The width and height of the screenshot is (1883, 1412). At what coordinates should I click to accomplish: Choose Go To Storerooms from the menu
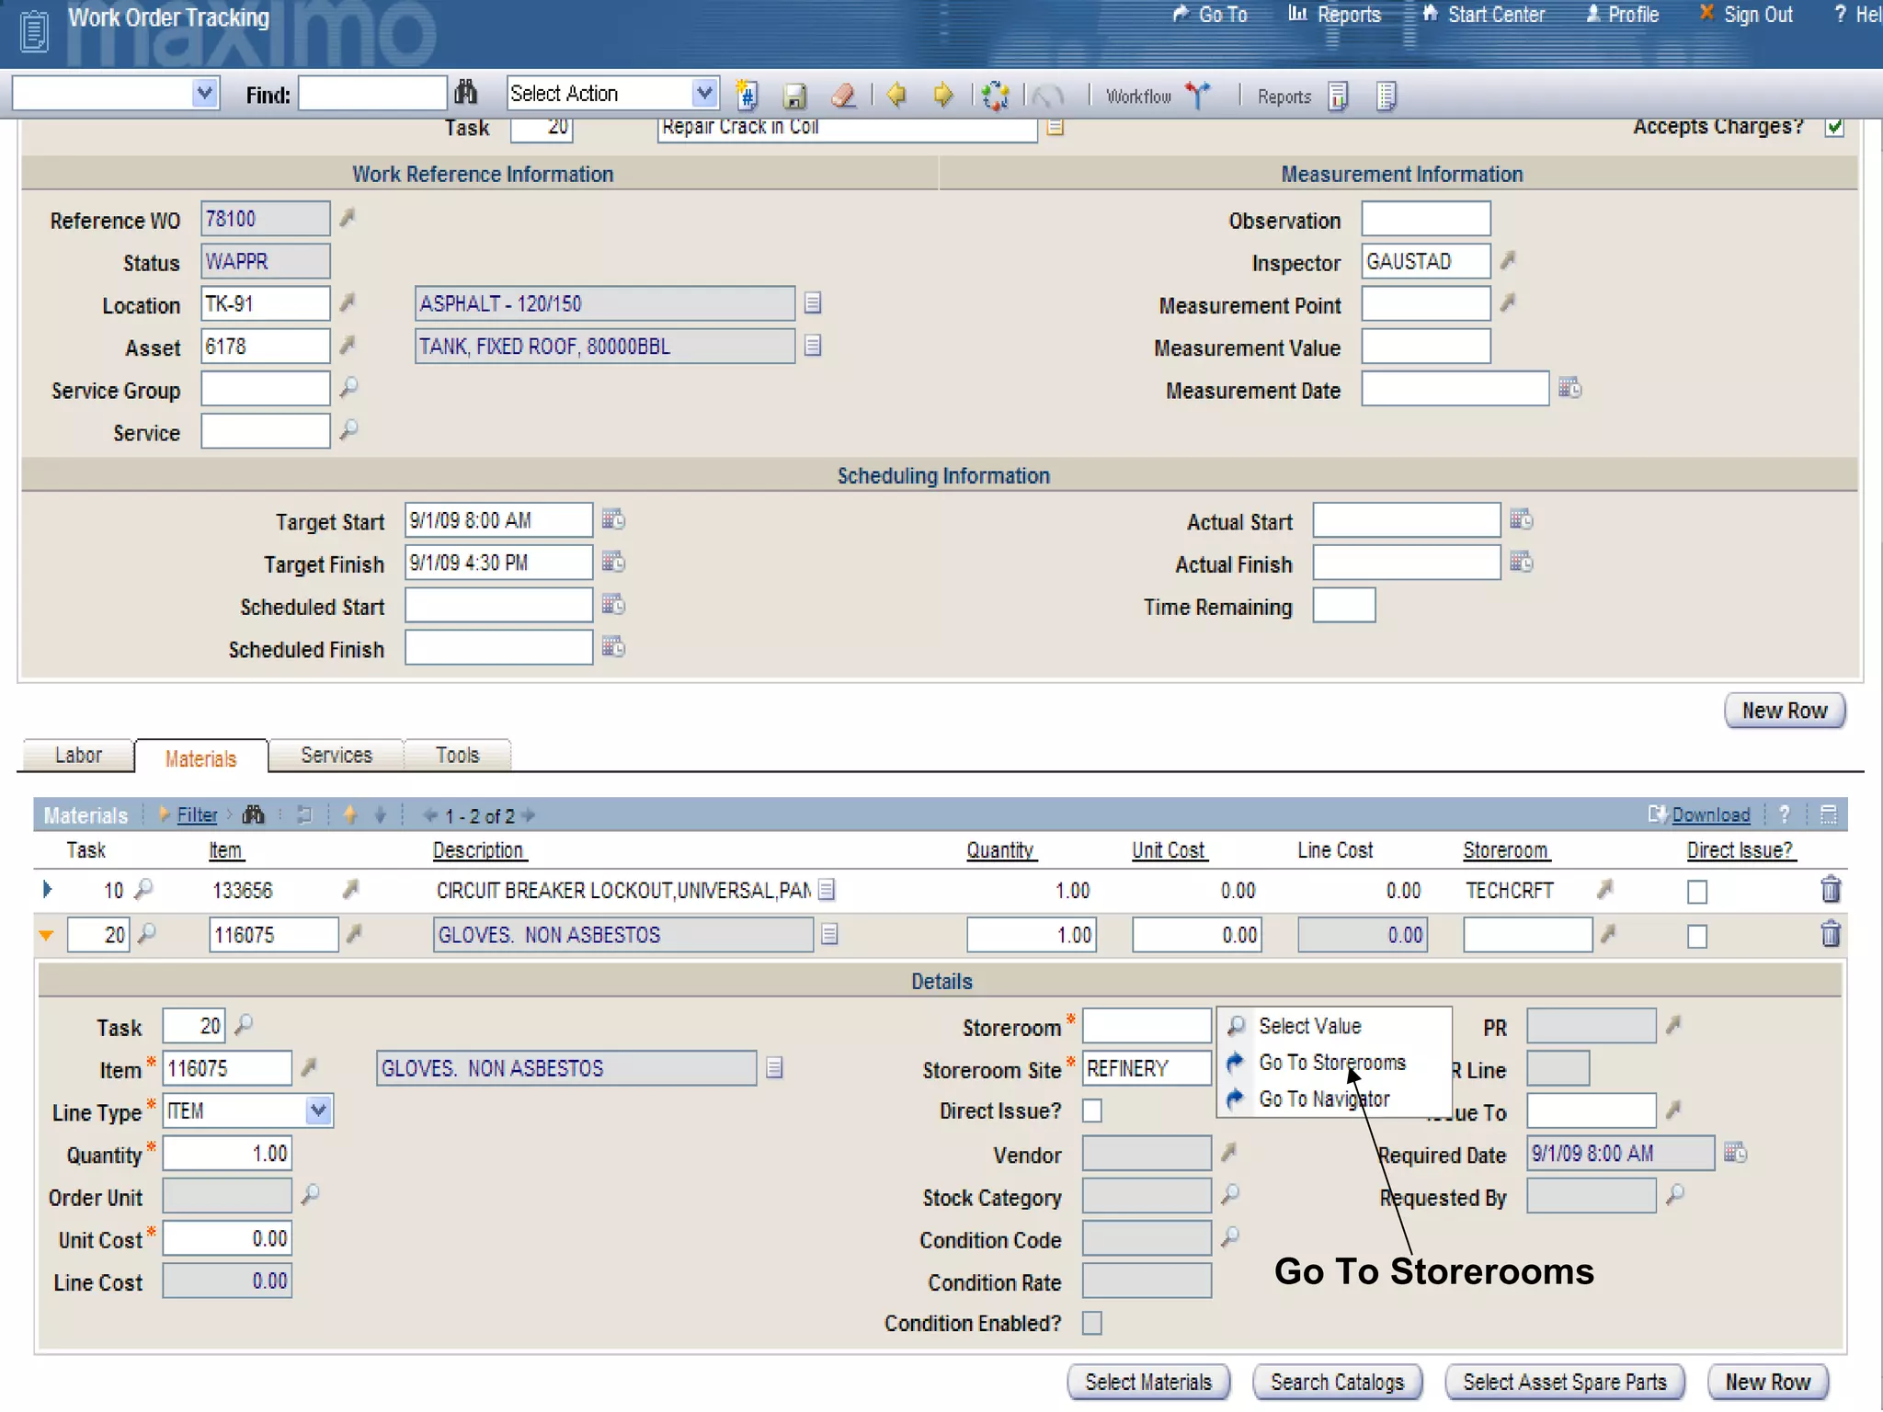coord(1331,1063)
